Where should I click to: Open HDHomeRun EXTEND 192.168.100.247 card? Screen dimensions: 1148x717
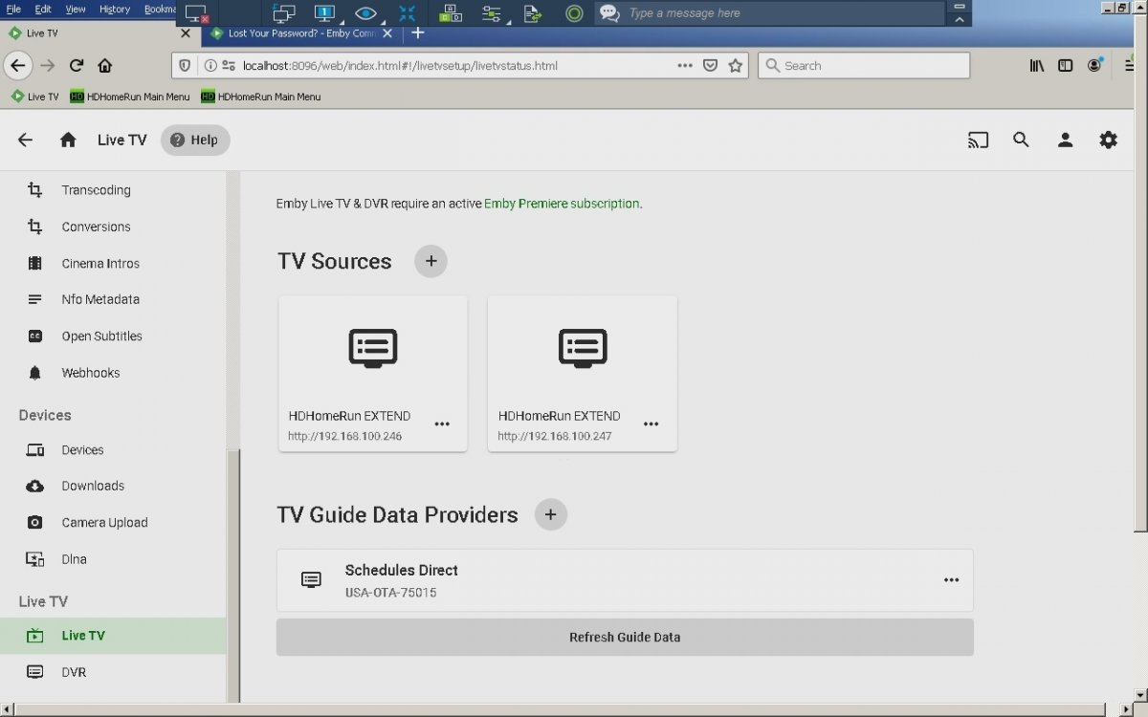(x=583, y=374)
